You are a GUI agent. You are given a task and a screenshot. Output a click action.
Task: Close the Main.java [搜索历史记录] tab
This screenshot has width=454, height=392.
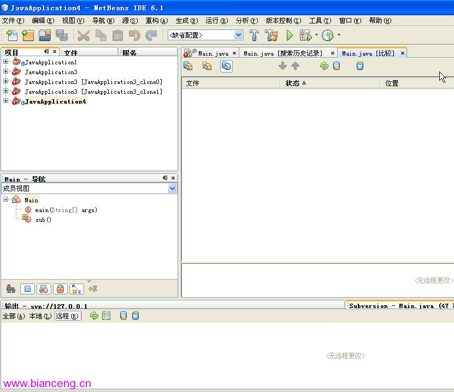(333, 53)
